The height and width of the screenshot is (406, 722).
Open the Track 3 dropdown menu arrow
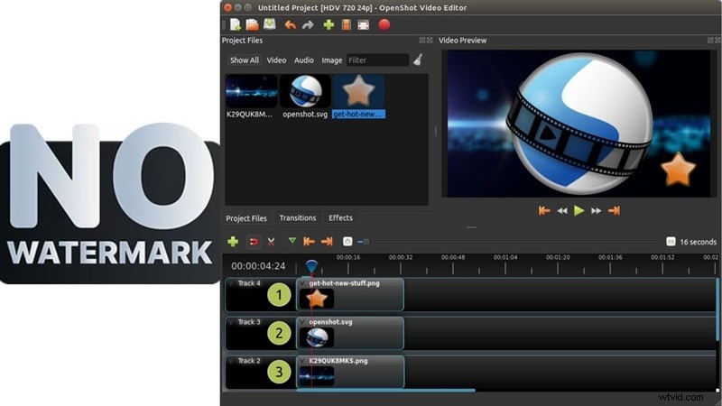pos(231,322)
